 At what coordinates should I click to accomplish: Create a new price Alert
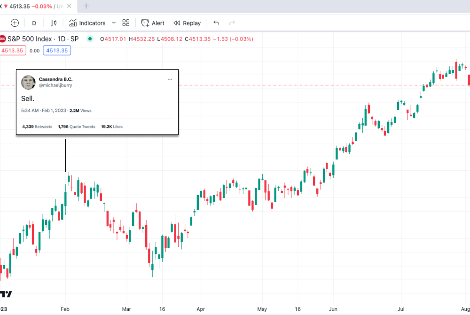pos(153,23)
